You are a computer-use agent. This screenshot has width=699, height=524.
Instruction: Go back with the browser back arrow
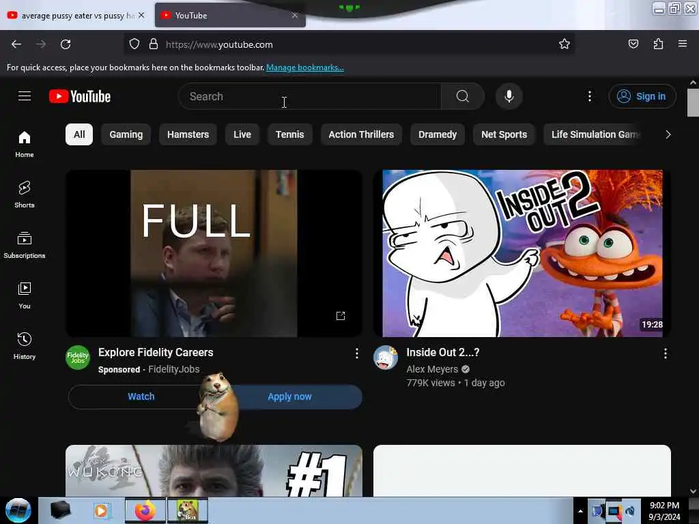pos(16,44)
